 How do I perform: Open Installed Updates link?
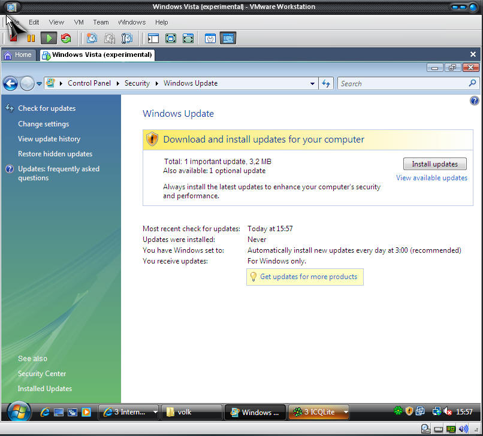[45, 389]
